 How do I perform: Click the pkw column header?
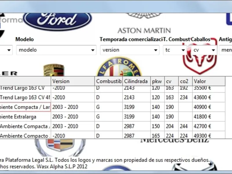(x=157, y=81)
